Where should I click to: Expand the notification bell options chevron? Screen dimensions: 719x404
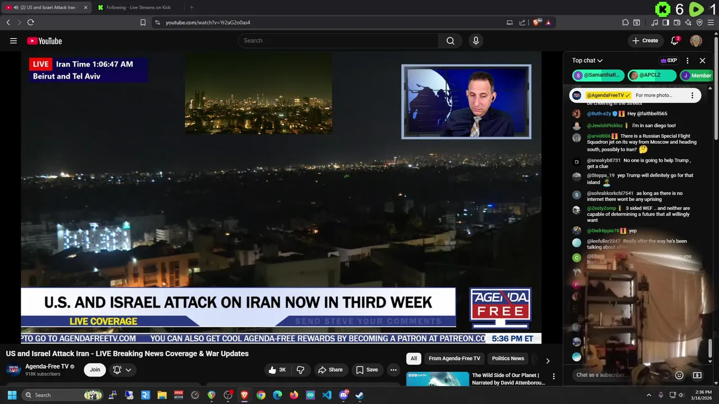click(129, 370)
